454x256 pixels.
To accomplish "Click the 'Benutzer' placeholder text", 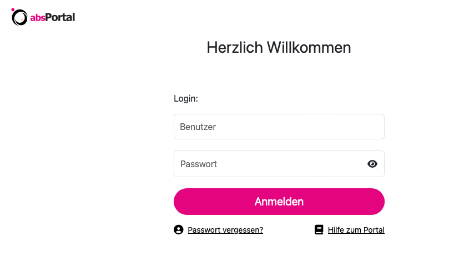I will (x=198, y=127).
